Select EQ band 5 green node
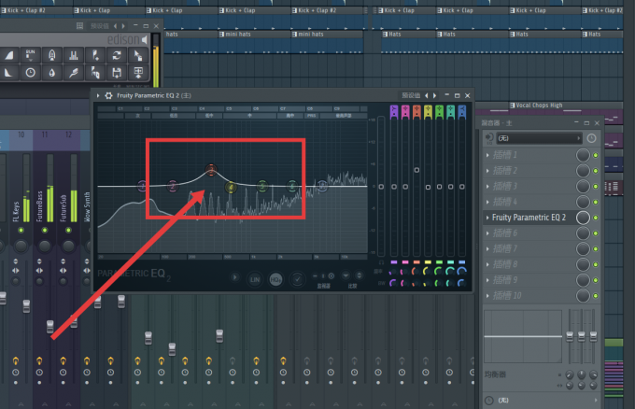The height and width of the screenshot is (409, 635). [262, 186]
